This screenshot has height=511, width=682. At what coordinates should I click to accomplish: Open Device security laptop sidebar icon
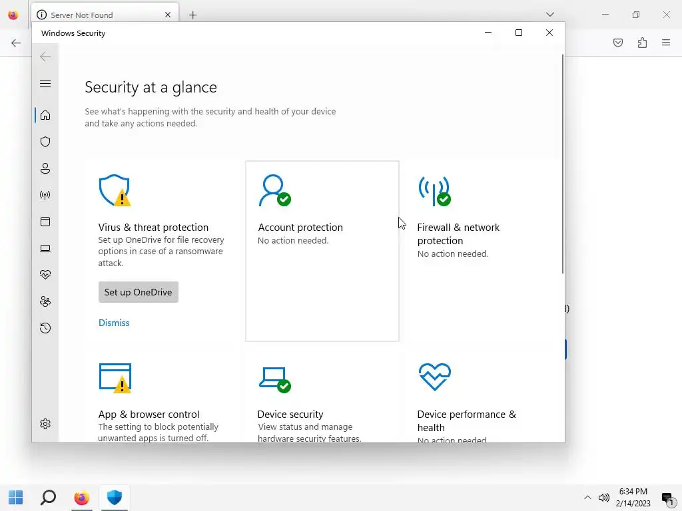(45, 248)
